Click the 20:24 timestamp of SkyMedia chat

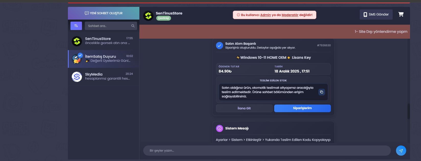[129, 74]
